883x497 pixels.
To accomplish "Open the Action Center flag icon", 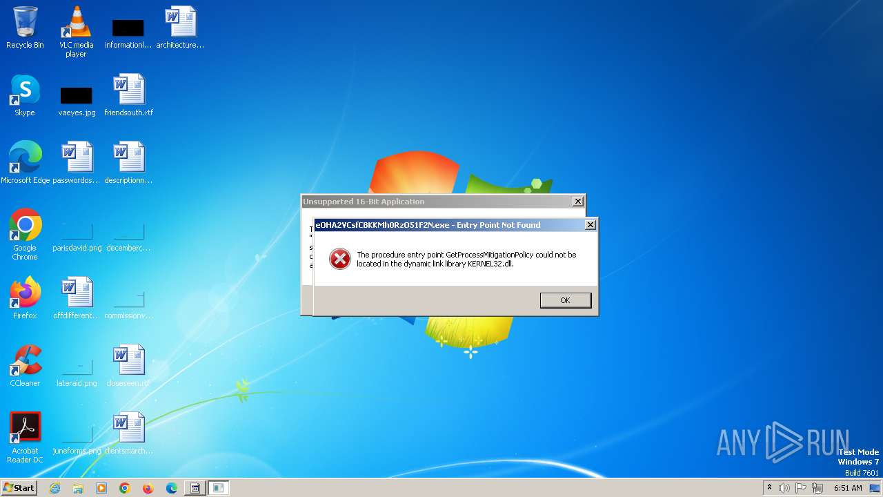I will pyautogui.click(x=801, y=488).
